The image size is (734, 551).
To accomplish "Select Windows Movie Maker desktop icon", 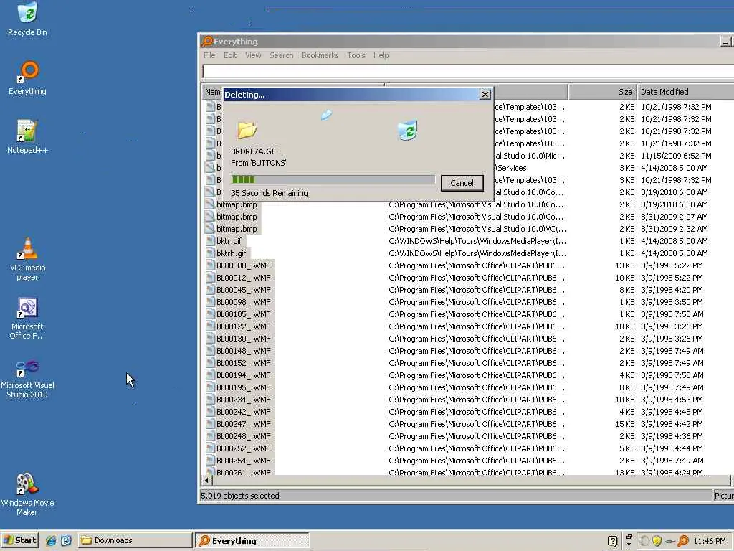I will pos(27,494).
